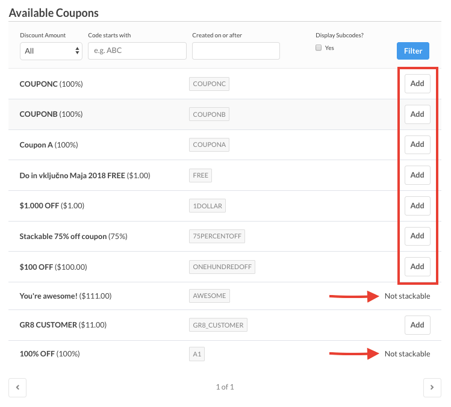This screenshot has height=407, width=451.
Task: Add the COUPONB coupon
Action: [417, 114]
